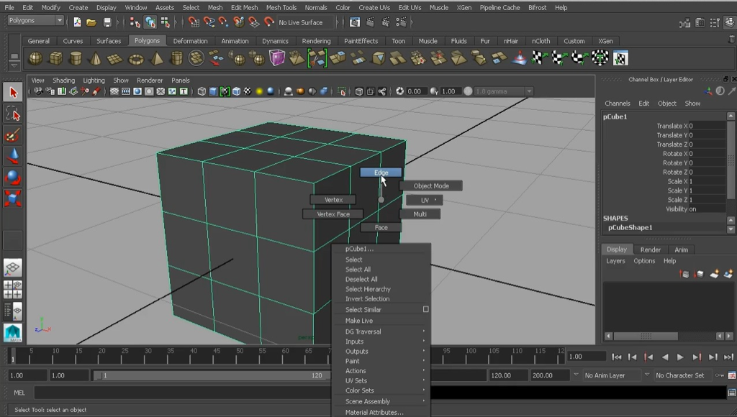Pick the Scale tool in toolbox
The width and height of the screenshot is (737, 417).
[x=13, y=198]
